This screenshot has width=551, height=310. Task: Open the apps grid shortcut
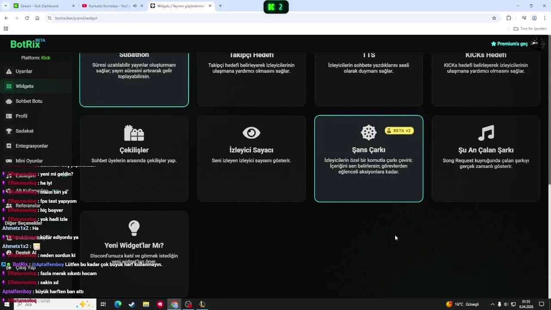(6, 29)
